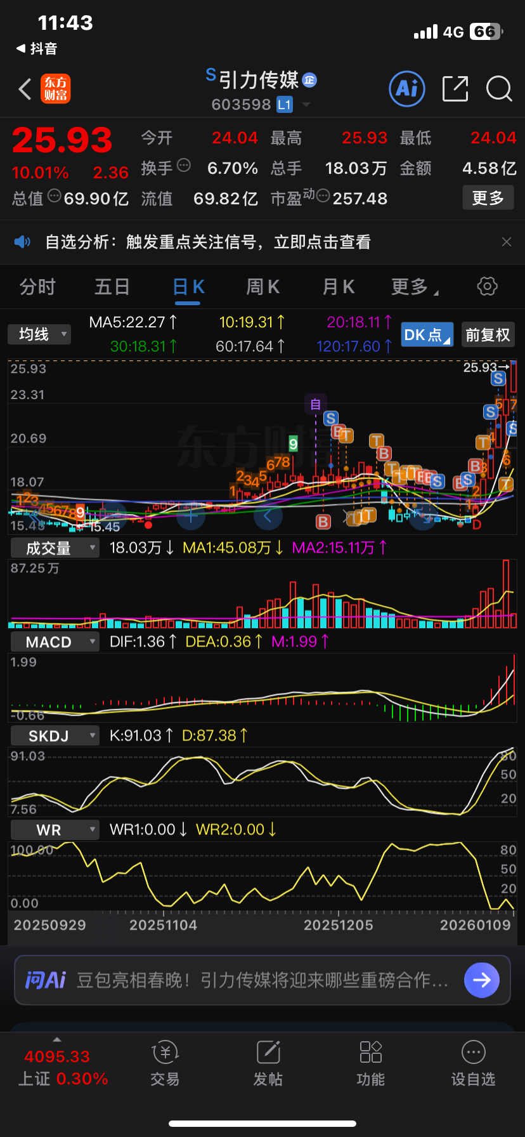Tap the current price 25.93
The image size is (525, 1137).
(x=62, y=140)
